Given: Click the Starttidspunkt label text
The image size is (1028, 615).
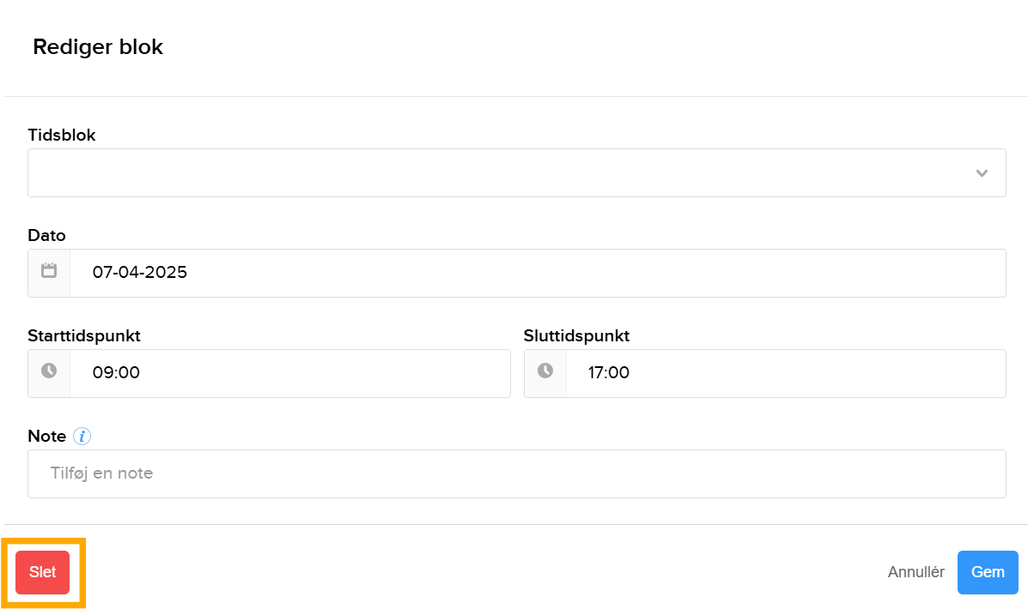Looking at the screenshot, I should point(84,336).
